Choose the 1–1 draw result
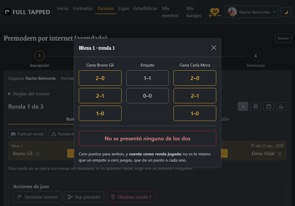Viewport: 295px width, 206px height. click(147, 78)
